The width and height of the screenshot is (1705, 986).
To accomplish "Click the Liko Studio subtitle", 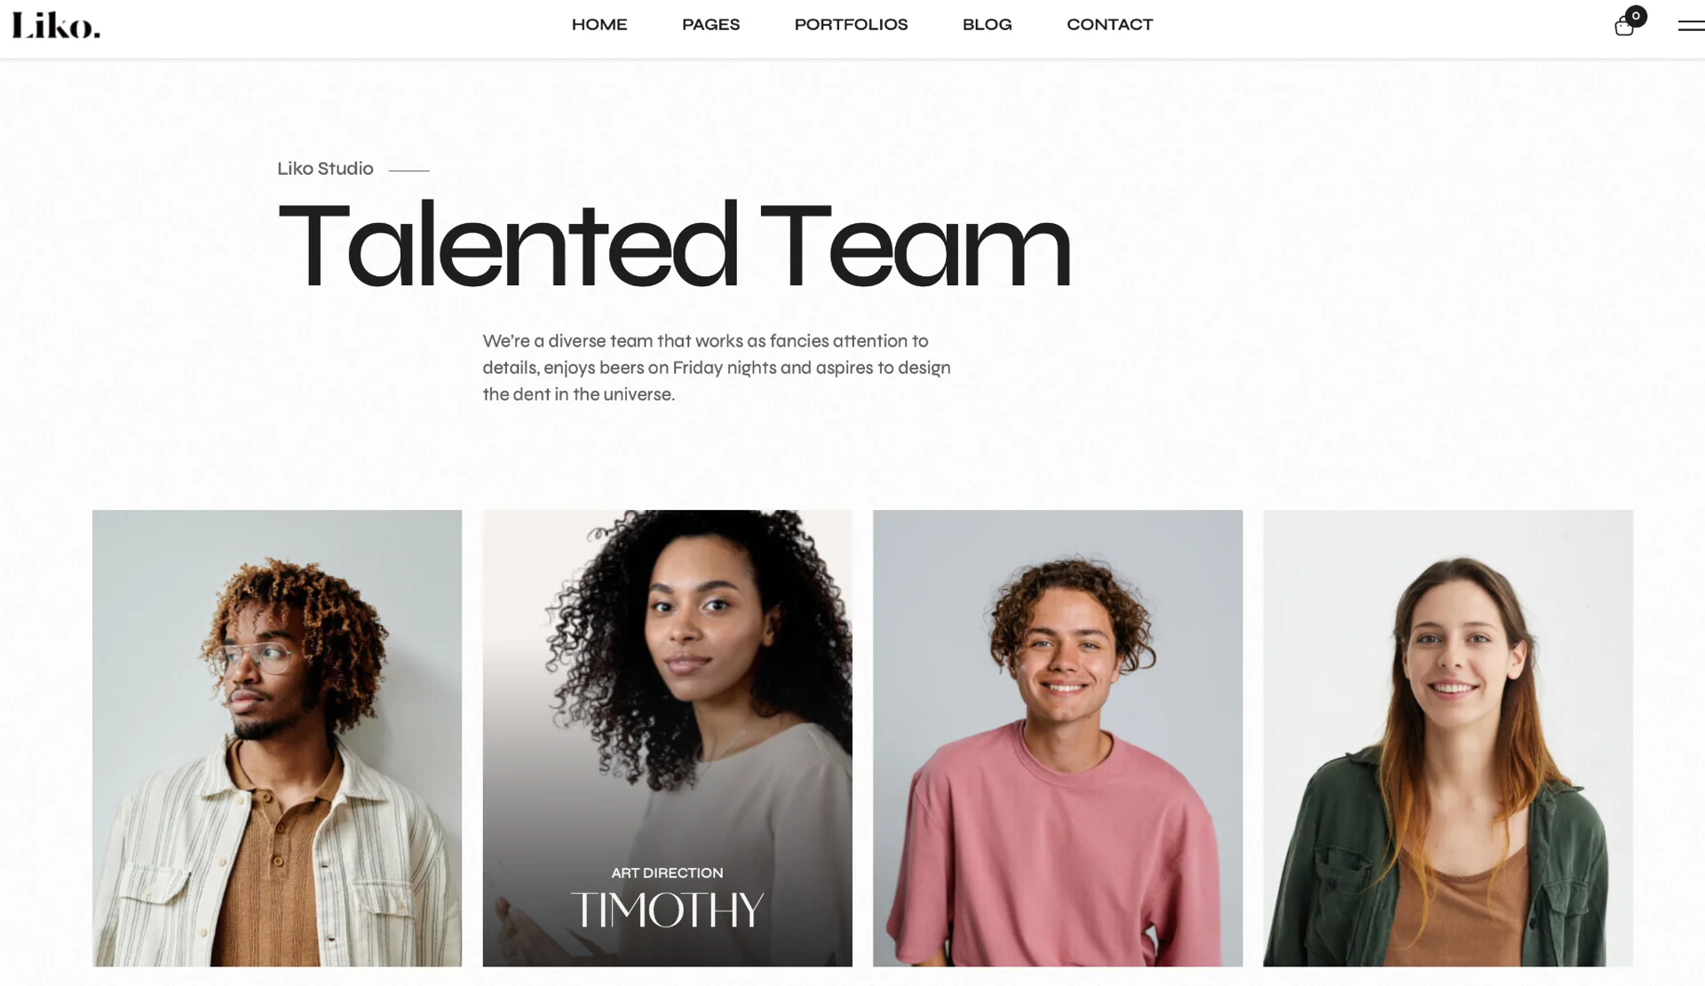I will [325, 169].
